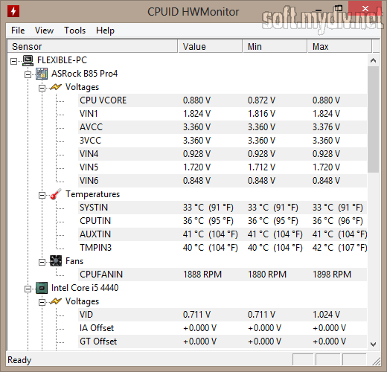
Task: Click the Intel Core i5 4440 chip icon
Action: 42,288
